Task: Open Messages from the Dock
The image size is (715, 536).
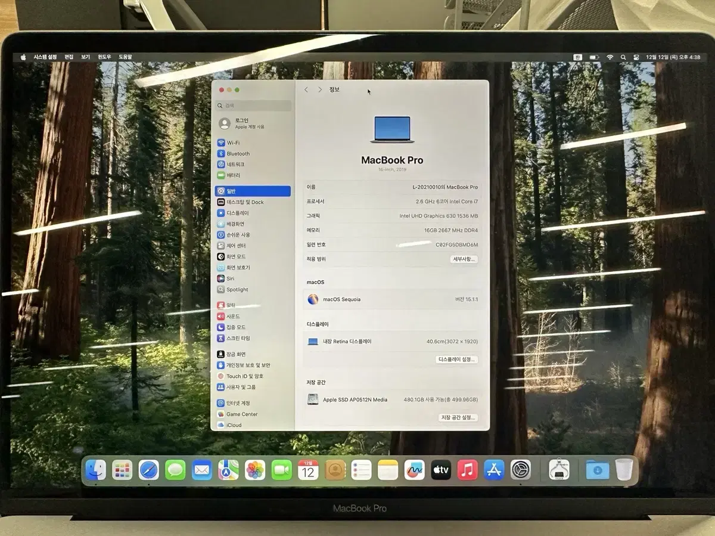Action: point(175,470)
